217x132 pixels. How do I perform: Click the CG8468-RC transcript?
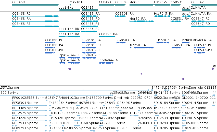35,16
